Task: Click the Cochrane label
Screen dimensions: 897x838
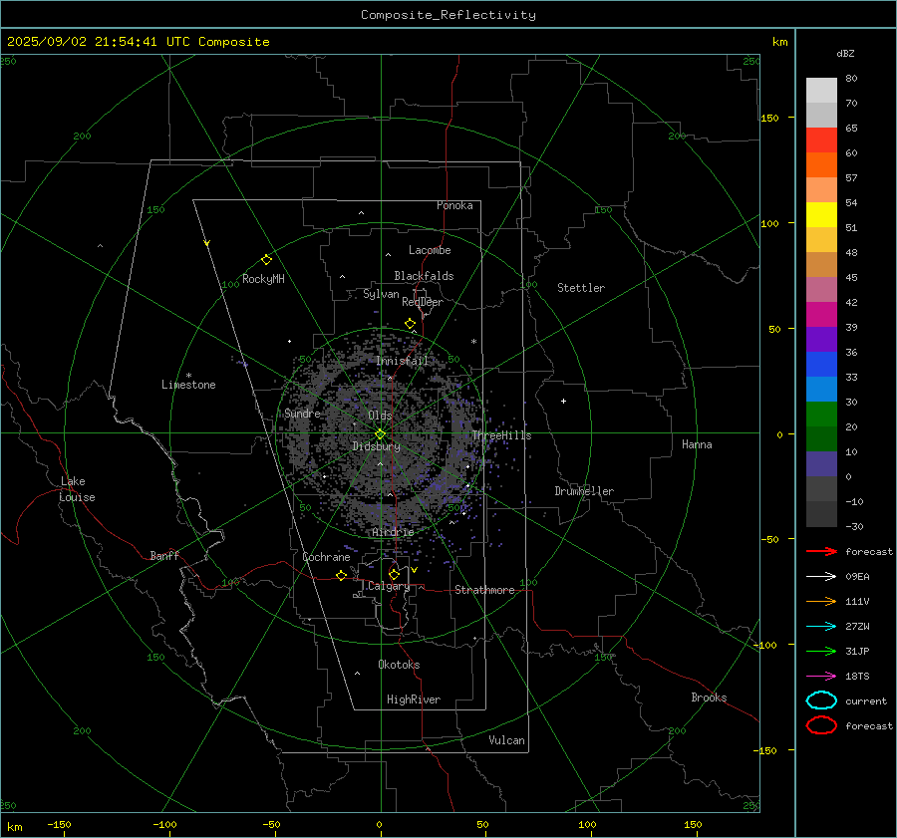Action: click(326, 557)
